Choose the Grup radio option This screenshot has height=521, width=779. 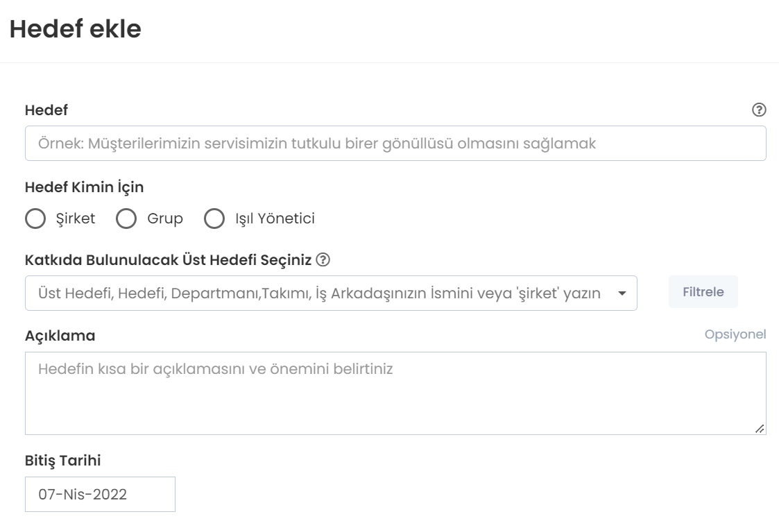[126, 219]
